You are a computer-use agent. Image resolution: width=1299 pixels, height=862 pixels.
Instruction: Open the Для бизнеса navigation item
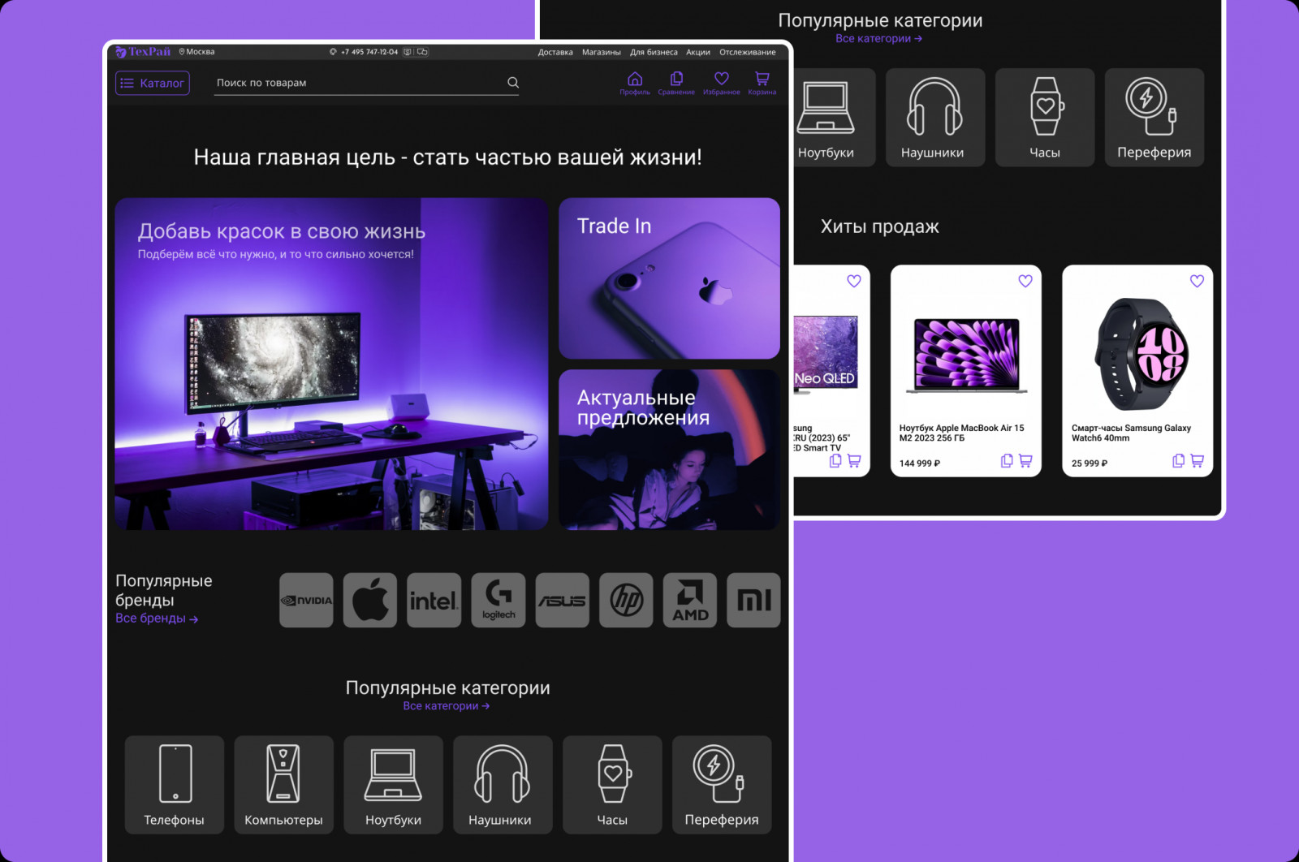[654, 52]
